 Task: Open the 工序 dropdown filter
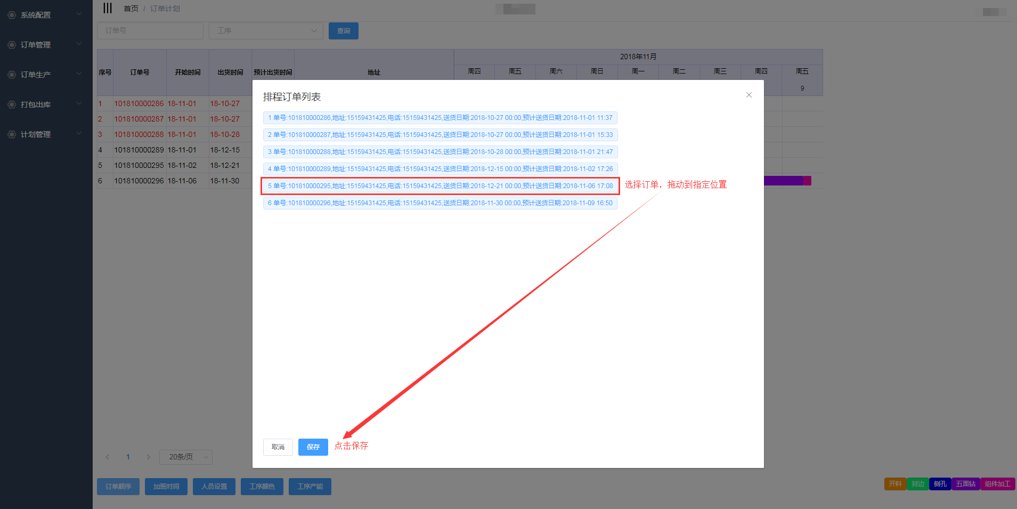(x=266, y=31)
